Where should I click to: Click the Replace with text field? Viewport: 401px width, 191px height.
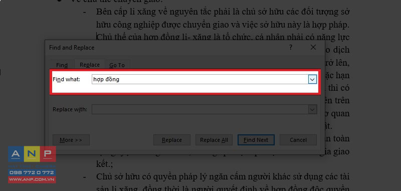click(x=200, y=109)
